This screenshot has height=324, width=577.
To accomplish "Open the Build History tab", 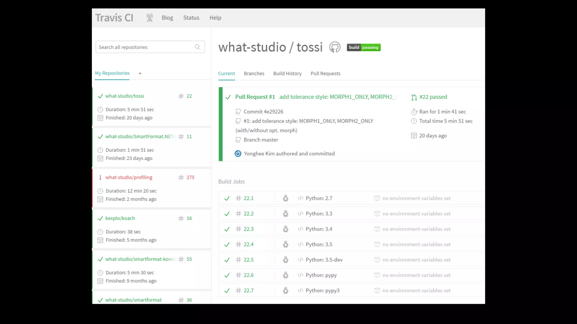I will [x=287, y=73].
